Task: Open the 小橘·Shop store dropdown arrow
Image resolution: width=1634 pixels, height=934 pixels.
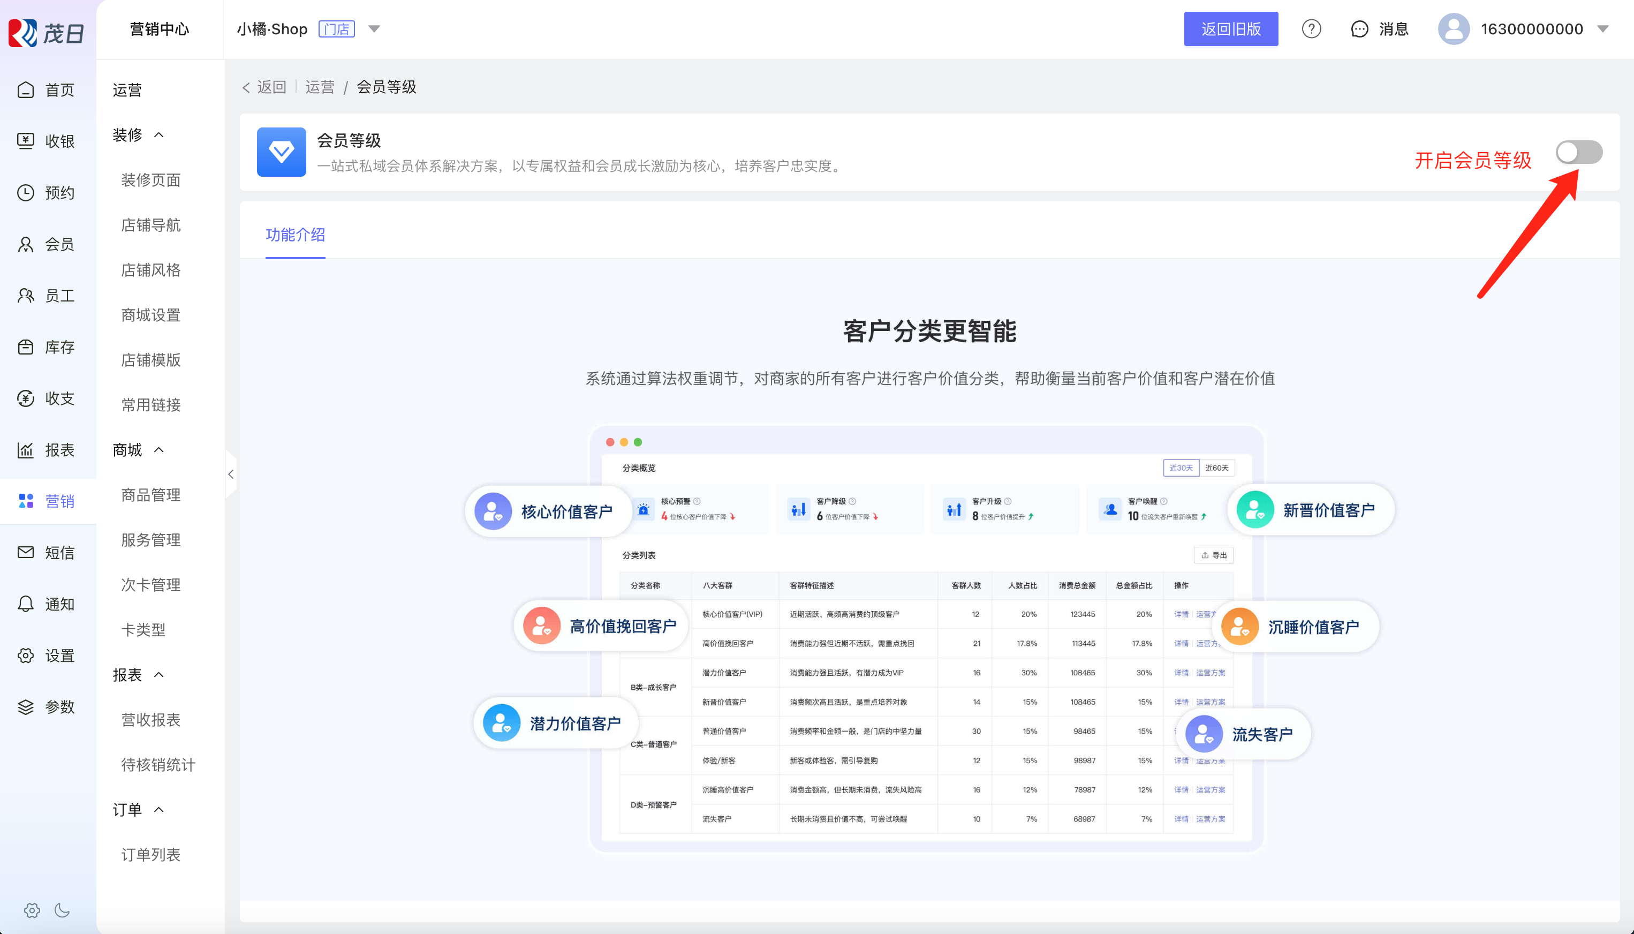Action: coord(375,29)
